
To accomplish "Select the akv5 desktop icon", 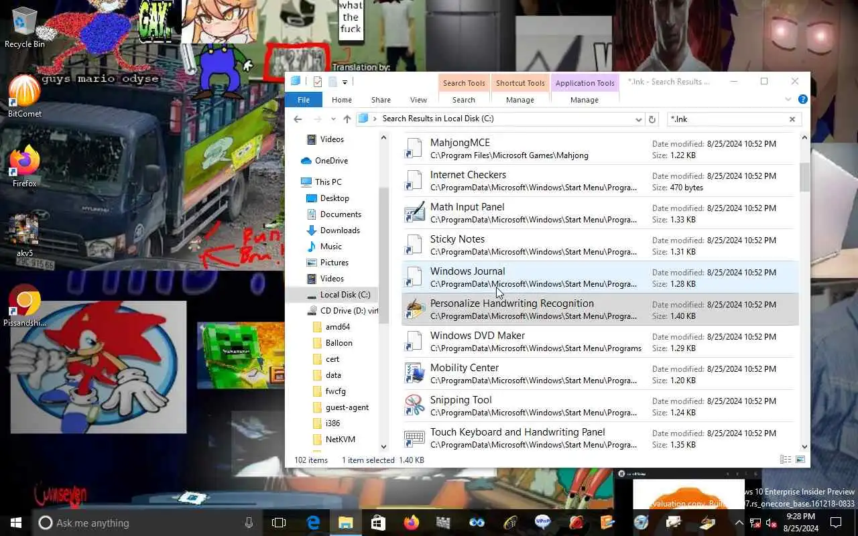I will click(25, 236).
